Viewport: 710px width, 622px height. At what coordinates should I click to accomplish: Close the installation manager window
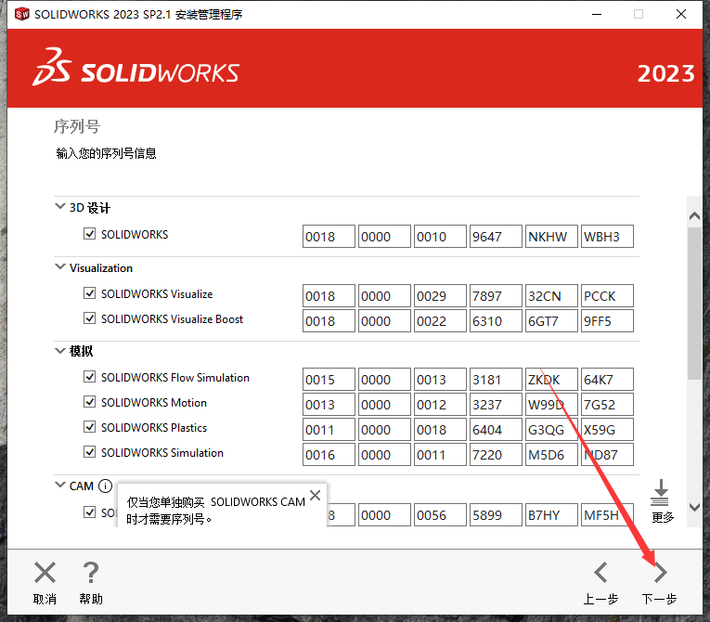pyautogui.click(x=681, y=14)
